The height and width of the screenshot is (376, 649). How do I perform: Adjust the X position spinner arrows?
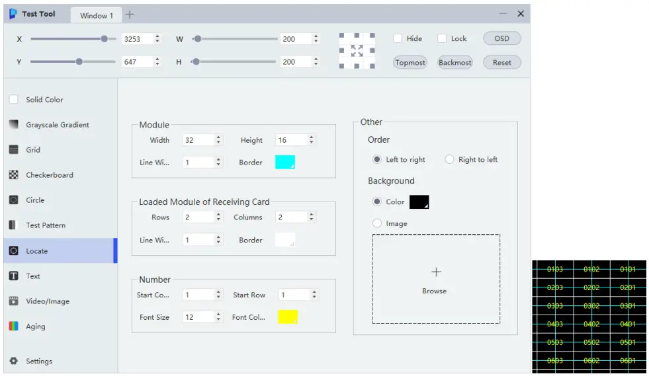[157, 38]
